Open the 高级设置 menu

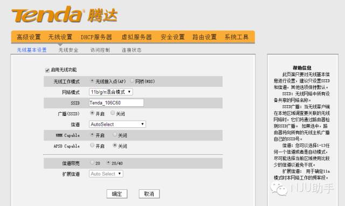(29, 37)
